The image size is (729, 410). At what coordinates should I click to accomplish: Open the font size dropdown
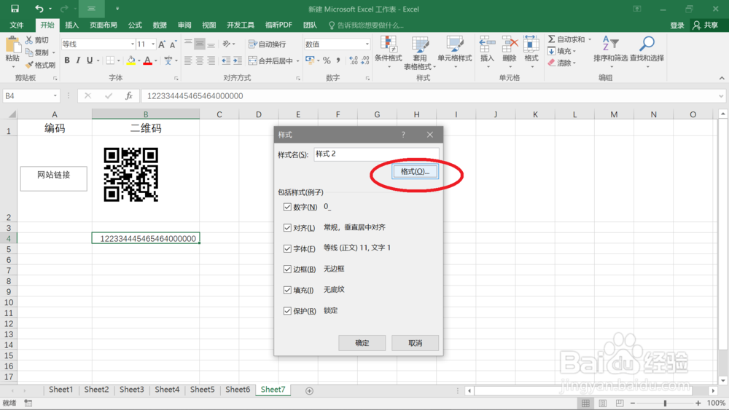click(153, 44)
